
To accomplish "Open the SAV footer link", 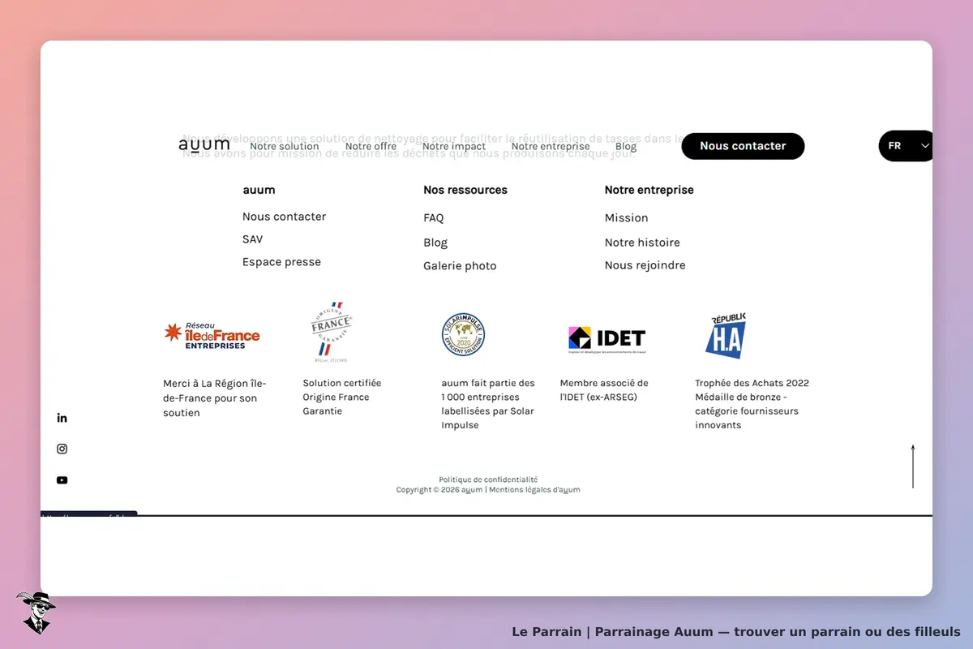I will click(x=252, y=239).
